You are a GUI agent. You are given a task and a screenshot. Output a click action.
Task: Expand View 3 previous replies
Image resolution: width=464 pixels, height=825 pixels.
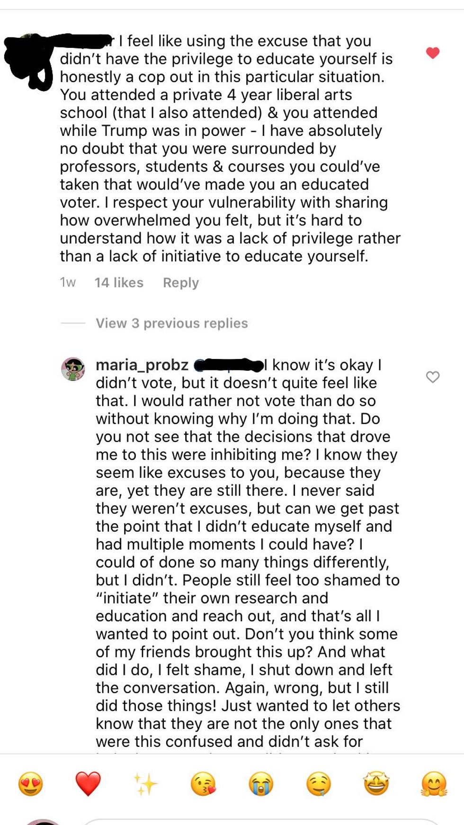click(x=172, y=323)
